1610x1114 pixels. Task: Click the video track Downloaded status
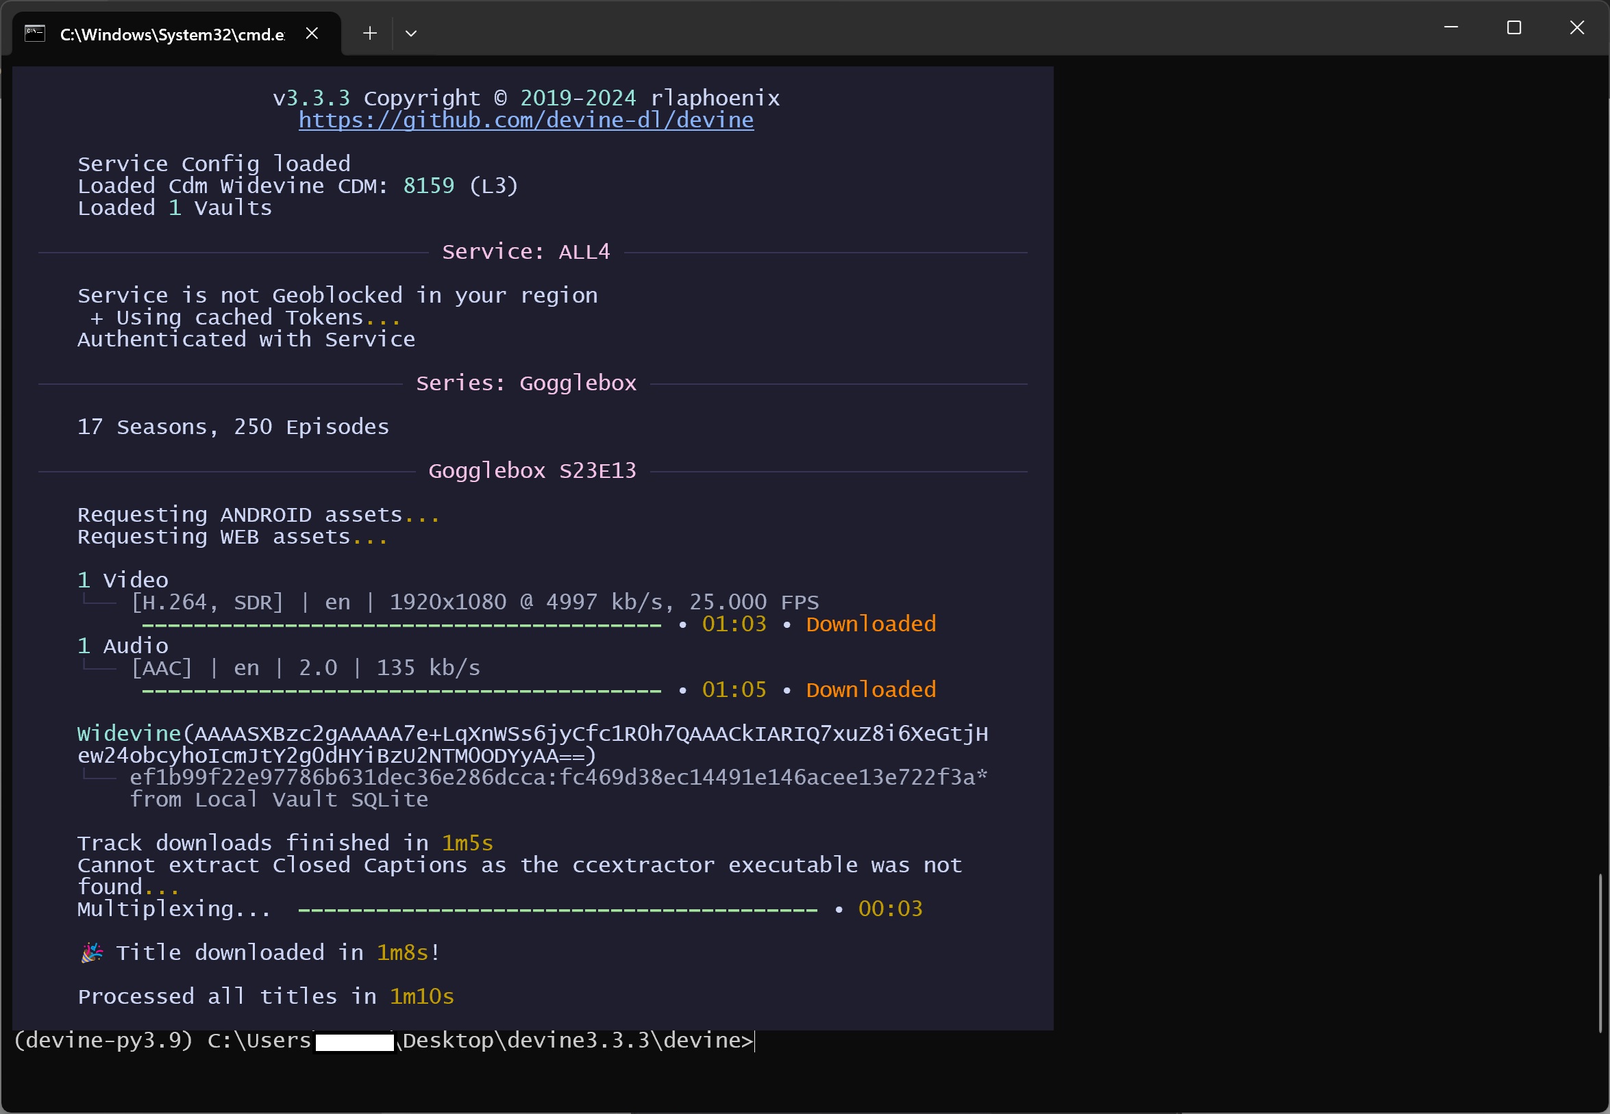(x=870, y=624)
